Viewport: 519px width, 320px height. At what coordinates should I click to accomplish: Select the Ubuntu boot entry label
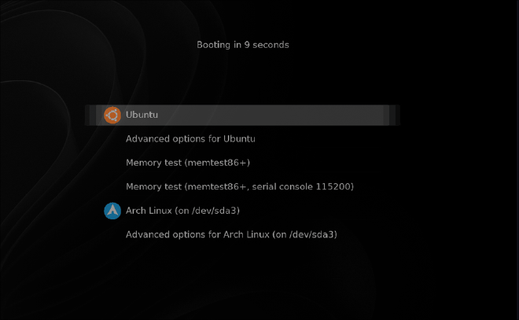pos(142,115)
